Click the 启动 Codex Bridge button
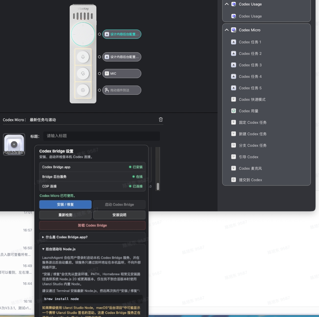 [120, 204]
